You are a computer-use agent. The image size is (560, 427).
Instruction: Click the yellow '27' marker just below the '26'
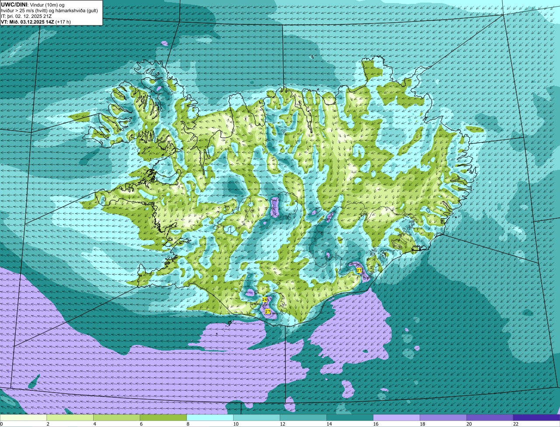[x=267, y=311]
